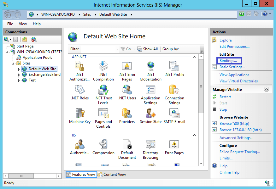Viewport: 276px width, 189px height.
Task: Click the refresh icon in the address bar
Action: coord(241,14)
